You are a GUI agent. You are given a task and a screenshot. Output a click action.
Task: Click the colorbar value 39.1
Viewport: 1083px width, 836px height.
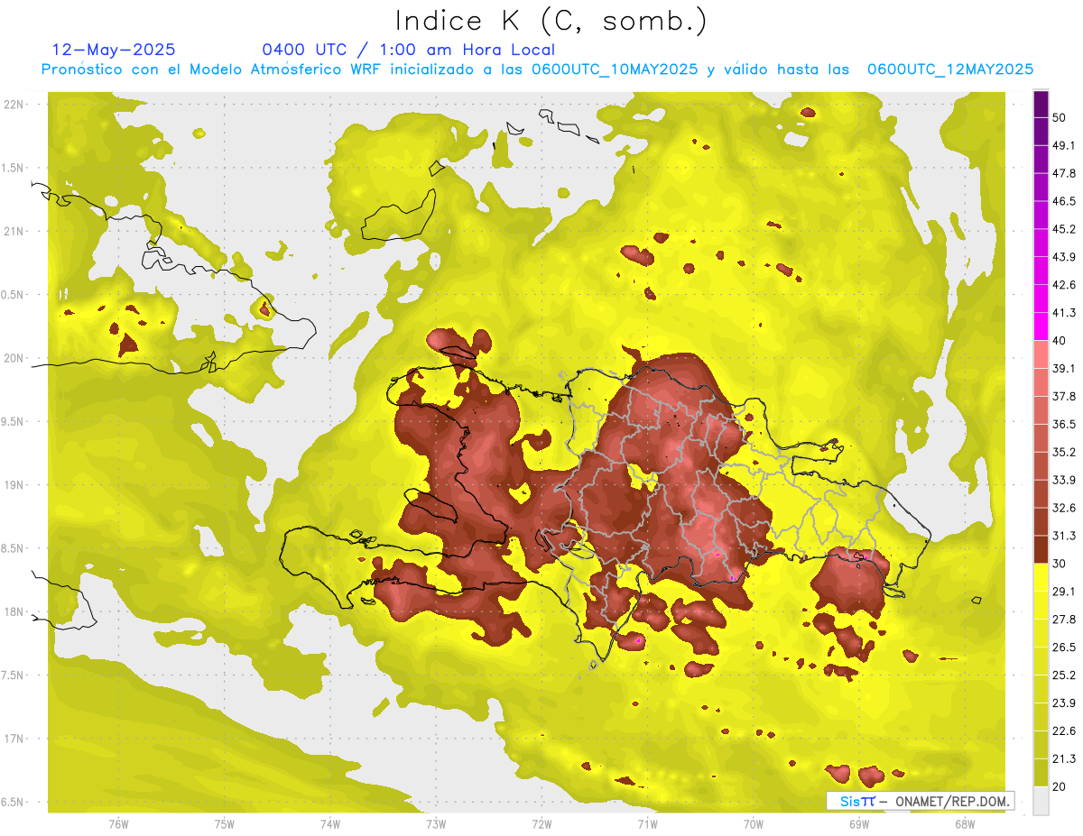tap(1063, 368)
